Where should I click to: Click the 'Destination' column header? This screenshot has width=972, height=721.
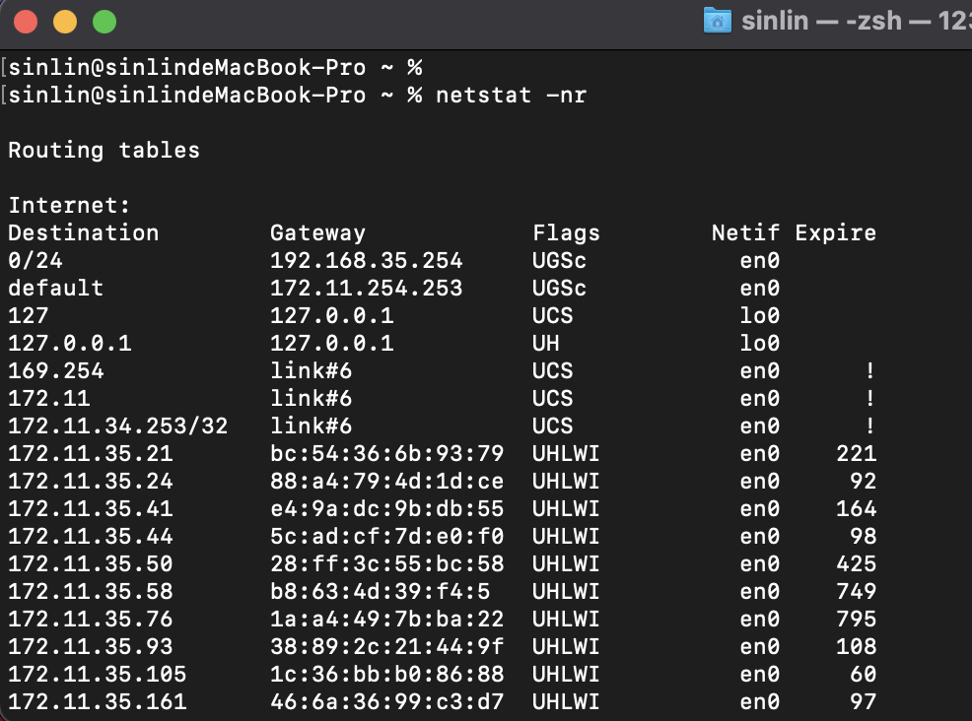(x=84, y=232)
